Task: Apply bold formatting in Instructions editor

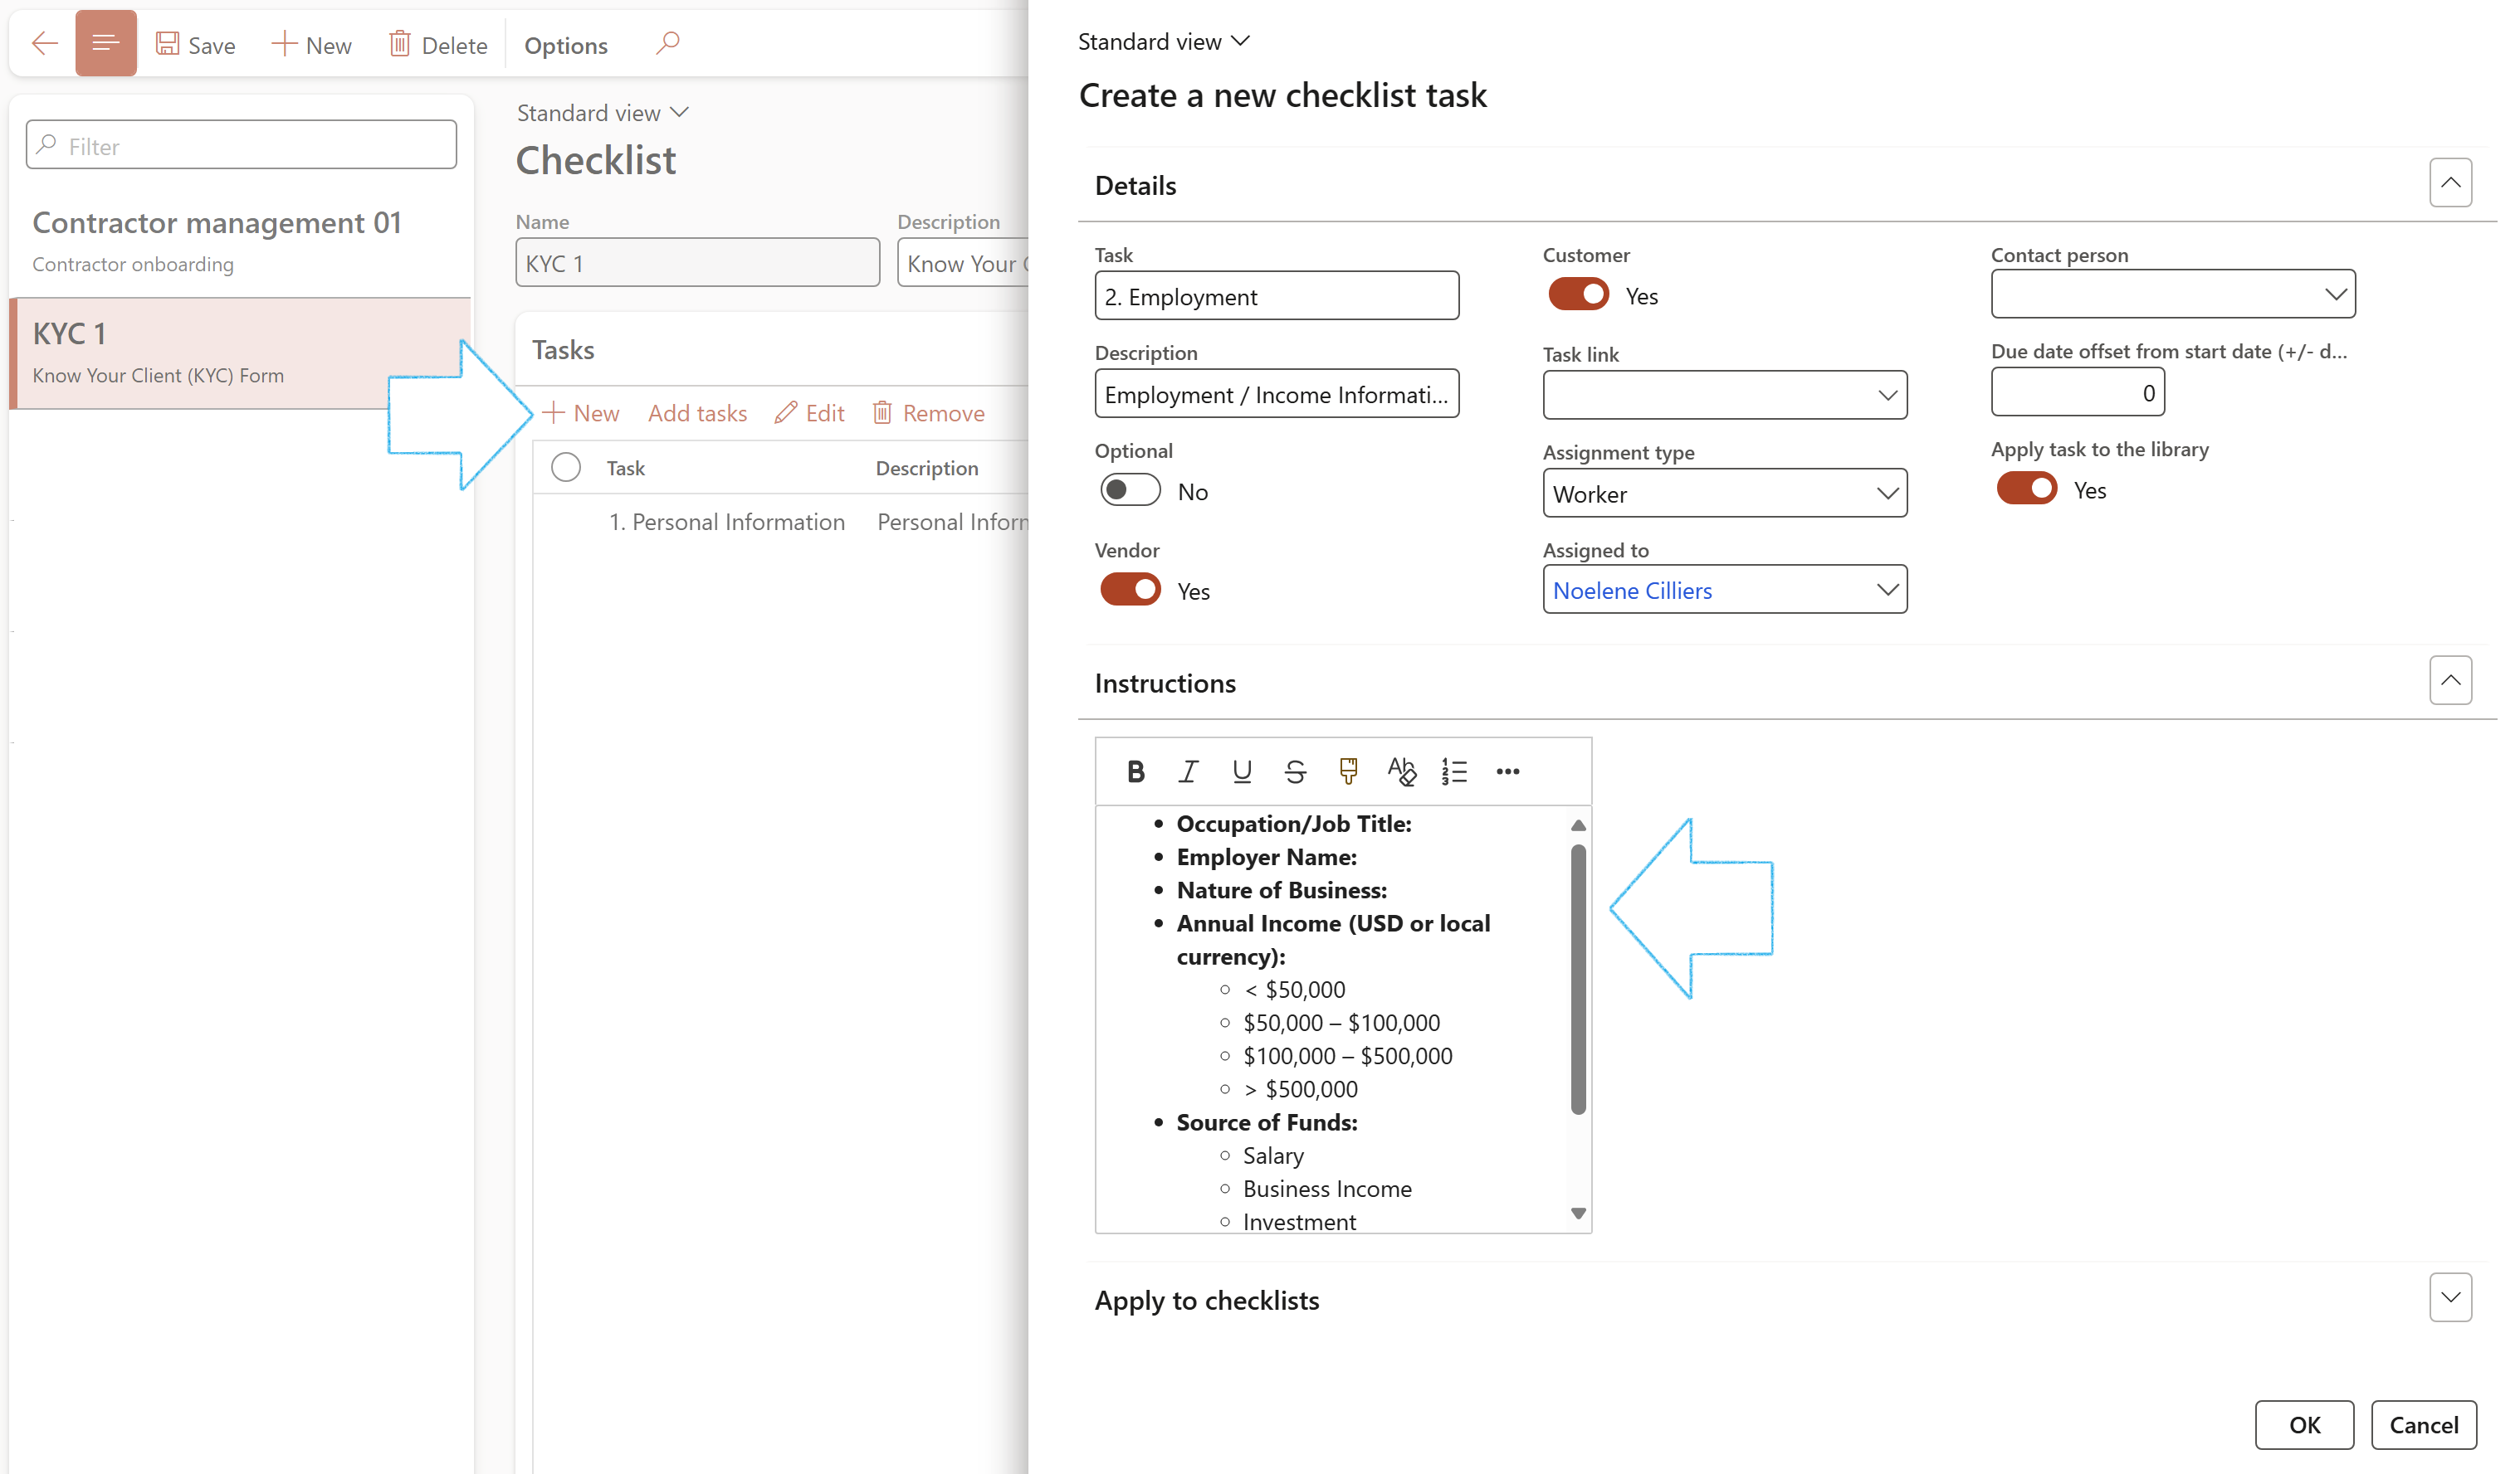Action: (1135, 771)
